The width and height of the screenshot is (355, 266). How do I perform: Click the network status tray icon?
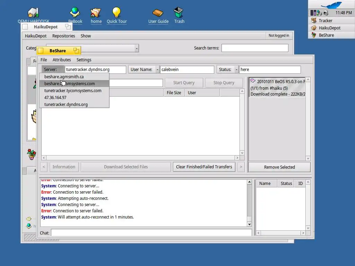319,13
